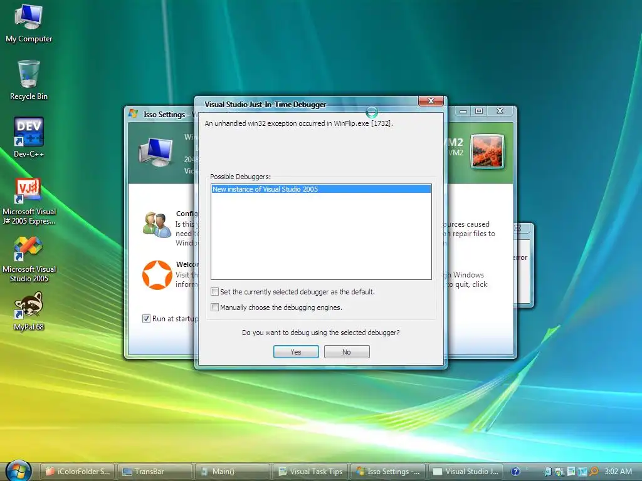Close the Isso Settings window
Image resolution: width=642 pixels, height=481 pixels.
coord(500,111)
